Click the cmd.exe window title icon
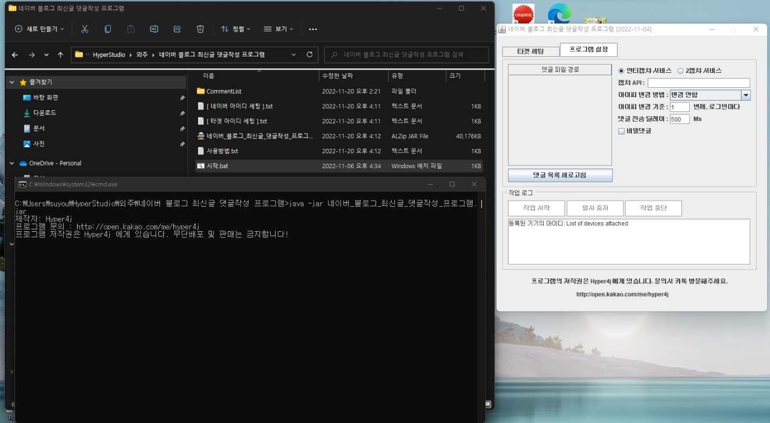770x423 pixels. (x=22, y=184)
